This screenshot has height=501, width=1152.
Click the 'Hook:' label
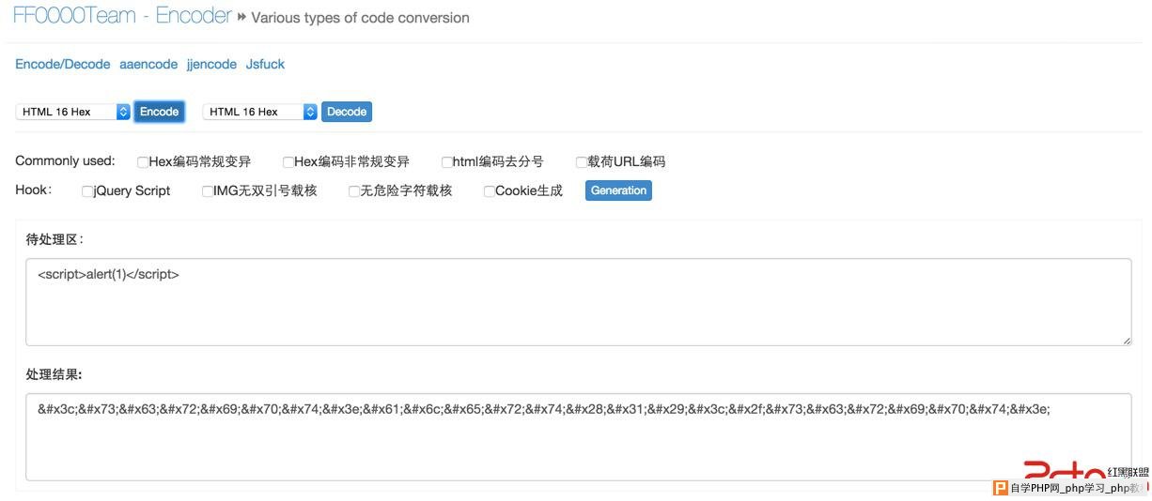(x=34, y=190)
